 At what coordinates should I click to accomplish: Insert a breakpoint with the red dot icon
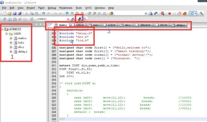click(170, 14)
